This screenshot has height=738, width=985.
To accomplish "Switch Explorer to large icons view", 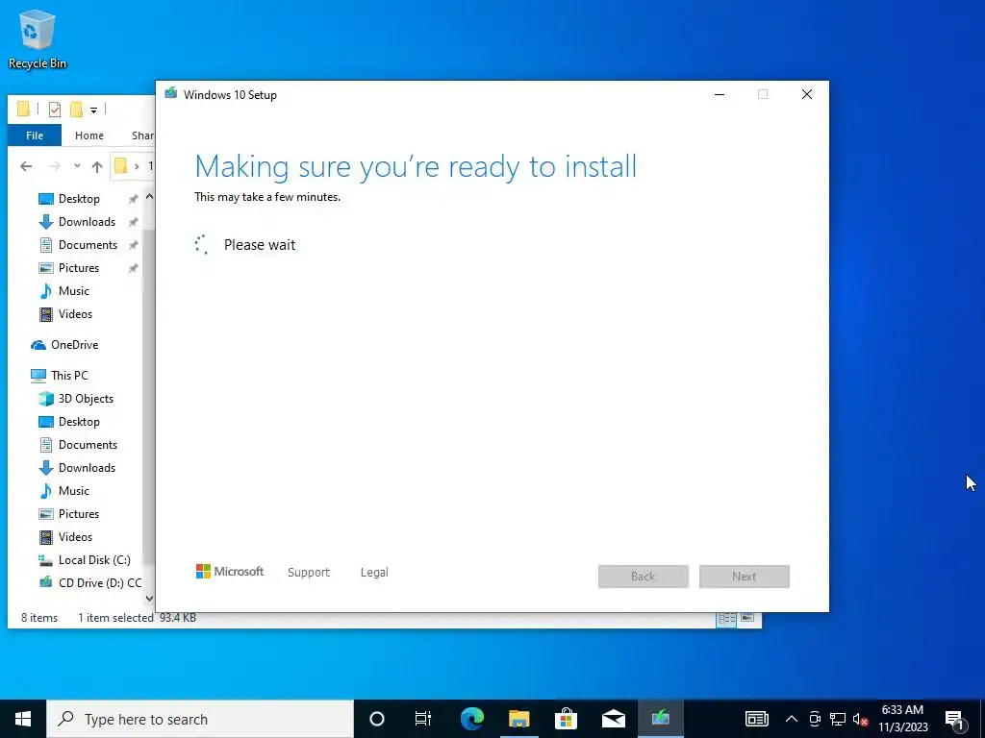I will tap(746, 619).
